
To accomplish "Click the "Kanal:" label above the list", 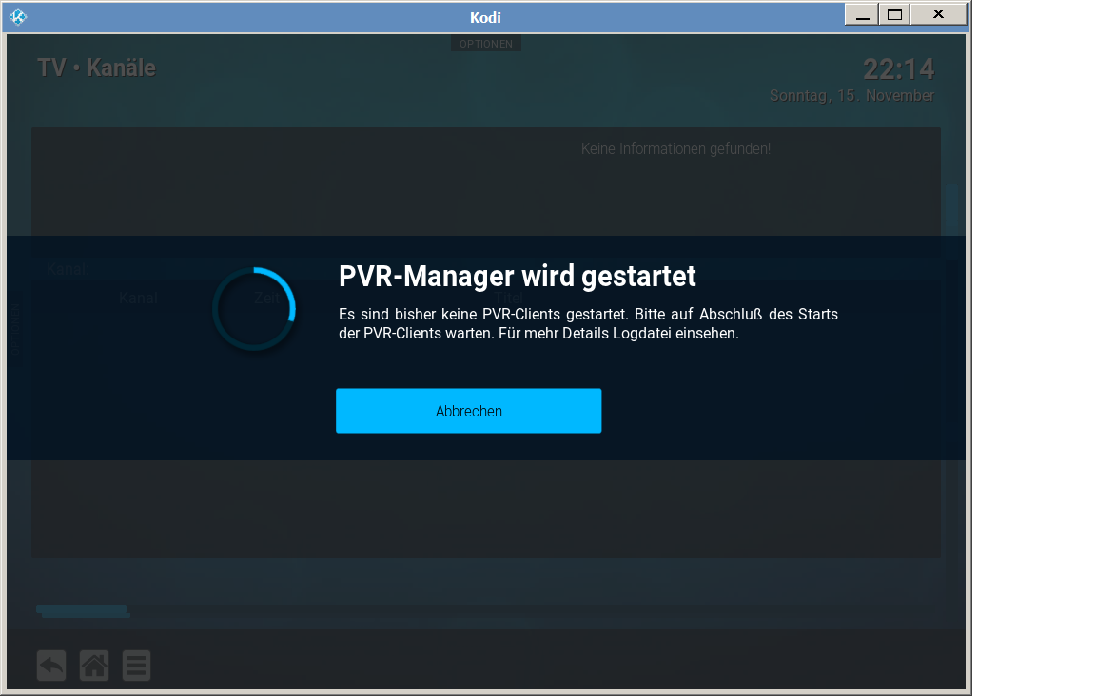I will coord(68,269).
